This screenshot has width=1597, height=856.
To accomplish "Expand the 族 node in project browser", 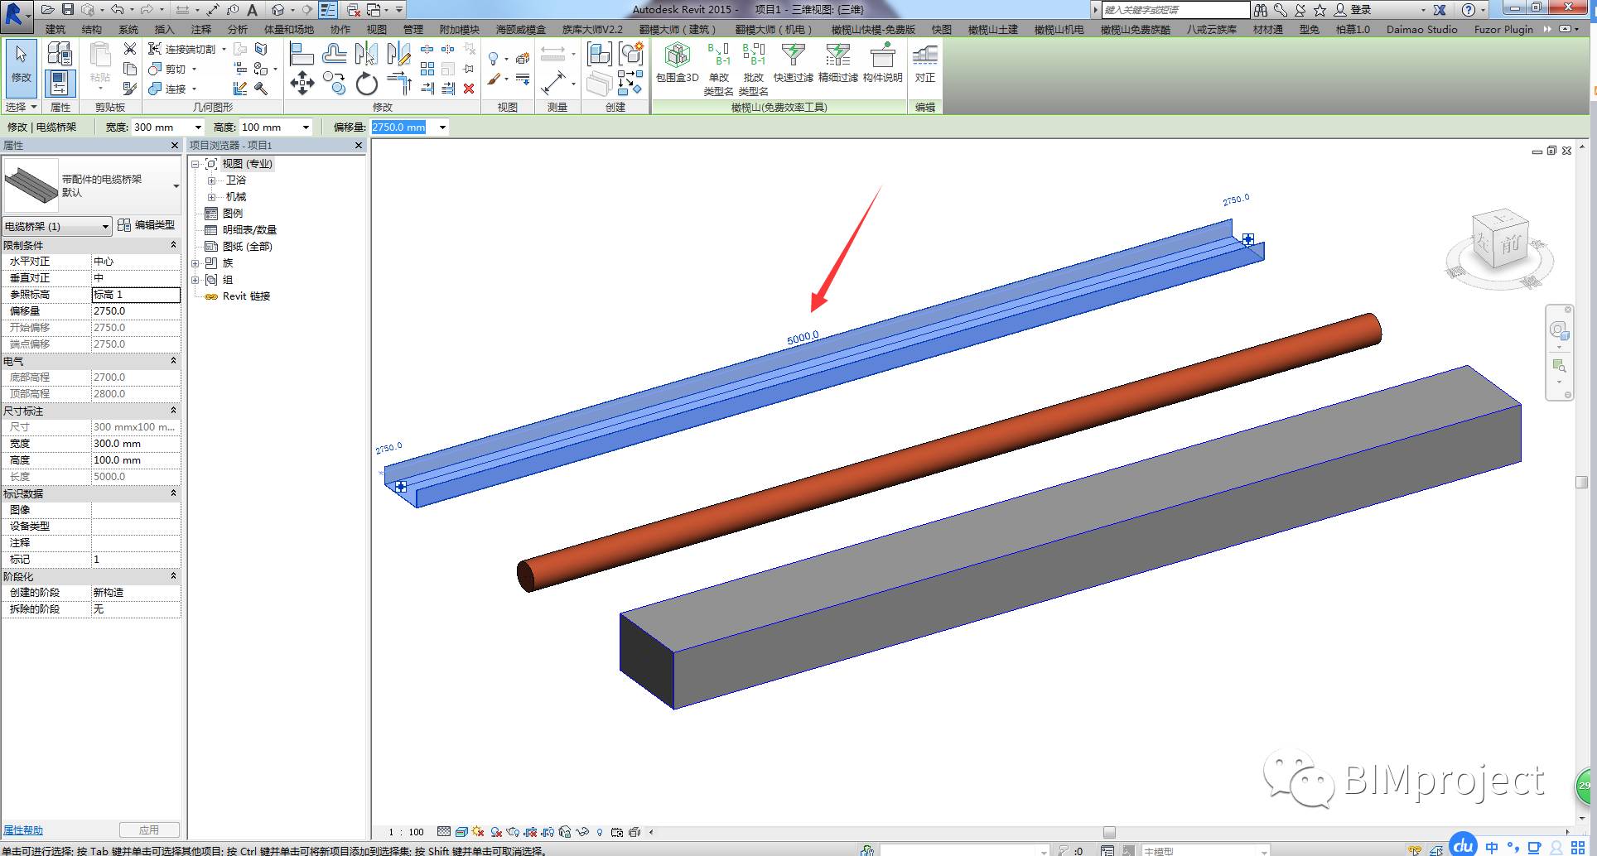I will [195, 263].
